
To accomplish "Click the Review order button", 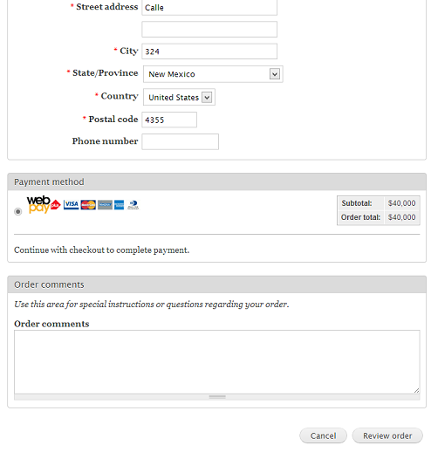I will click(387, 435).
